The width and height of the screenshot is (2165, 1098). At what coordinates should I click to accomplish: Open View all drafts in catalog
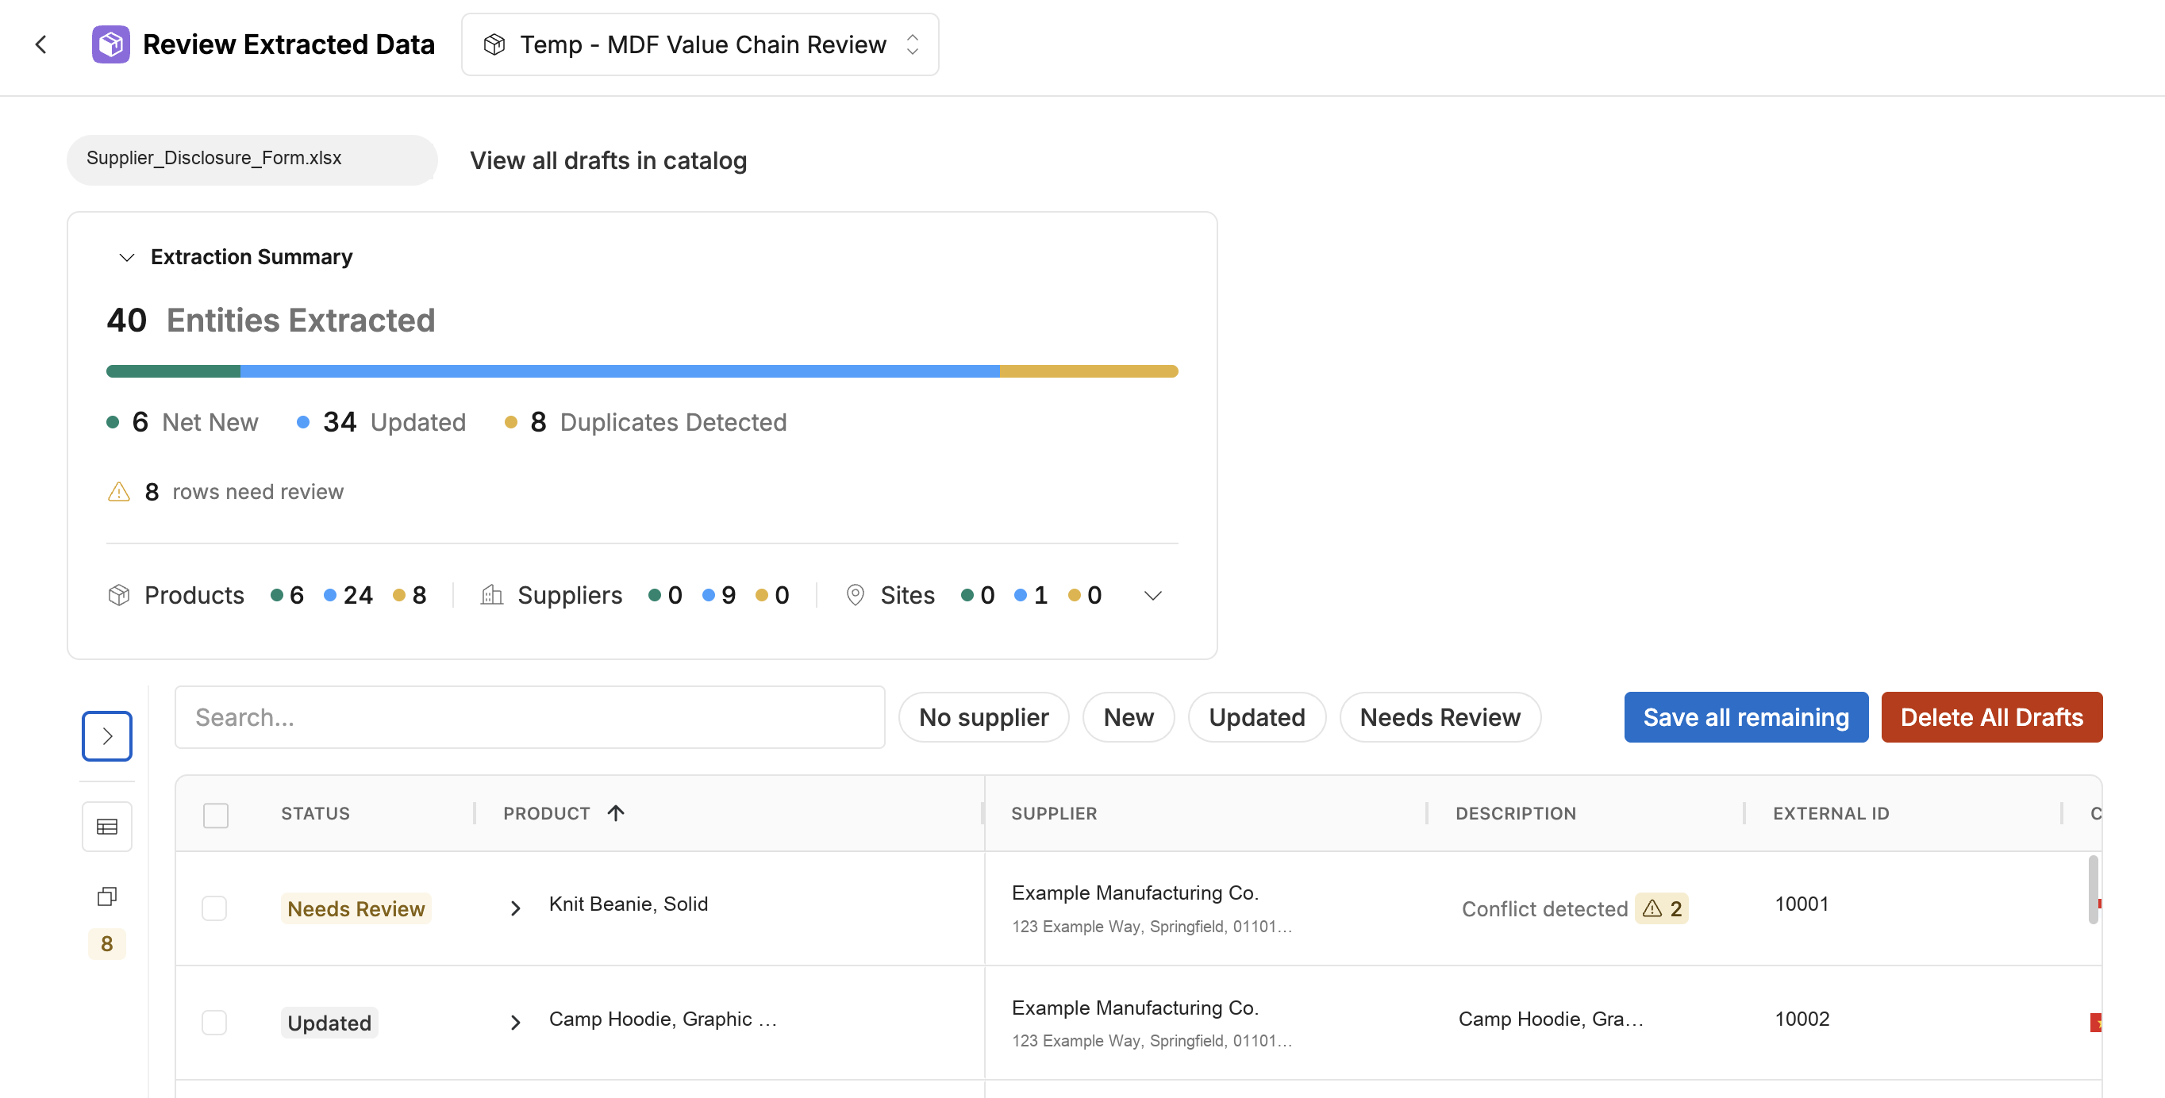pos(608,160)
